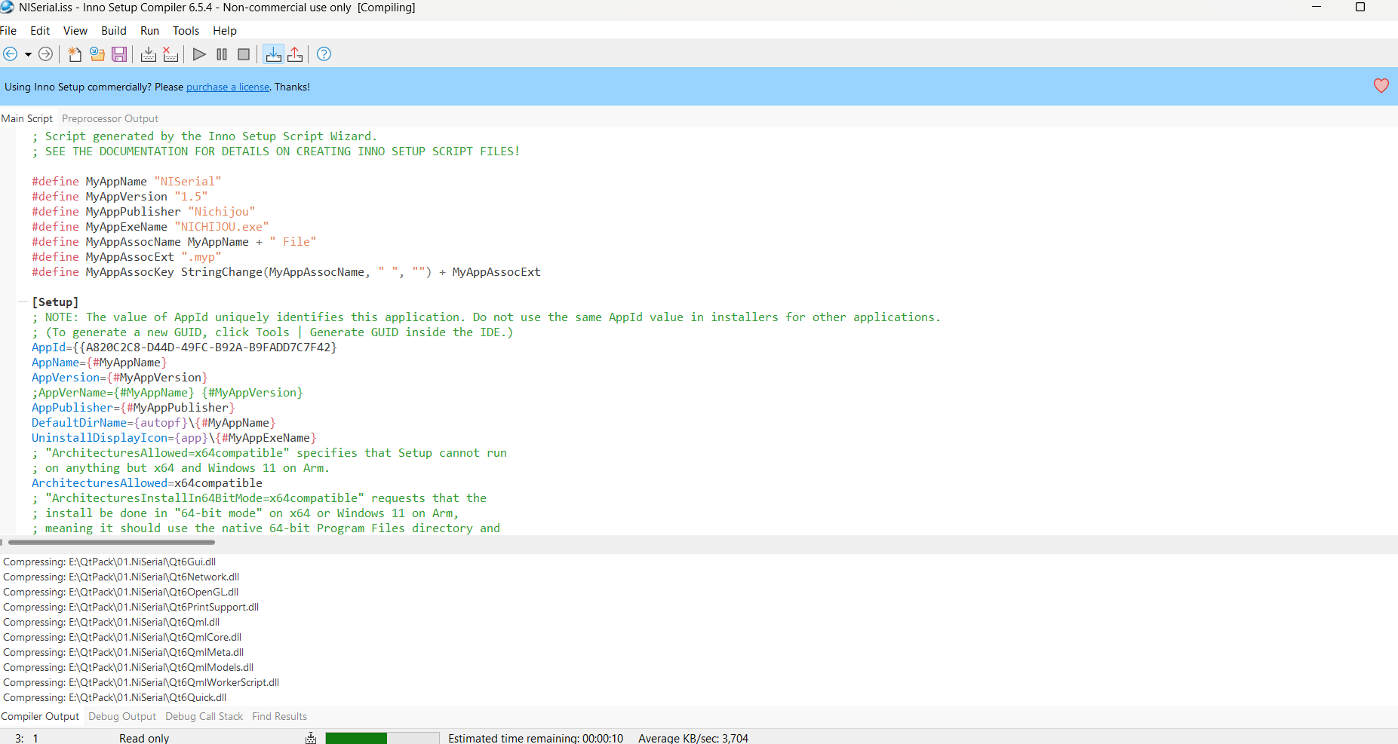
Task: Click the UninstallDisplayIcon setting line
Action: [174, 437]
